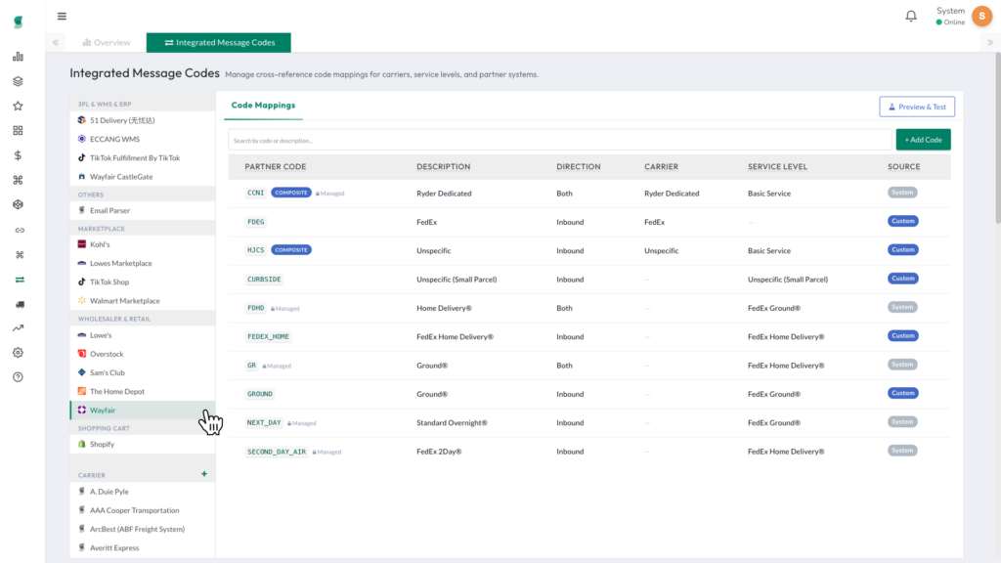Viewport: 1001px width, 563px height.
Task: Open the transfer arrows sidebar icon
Action: pyautogui.click(x=20, y=280)
